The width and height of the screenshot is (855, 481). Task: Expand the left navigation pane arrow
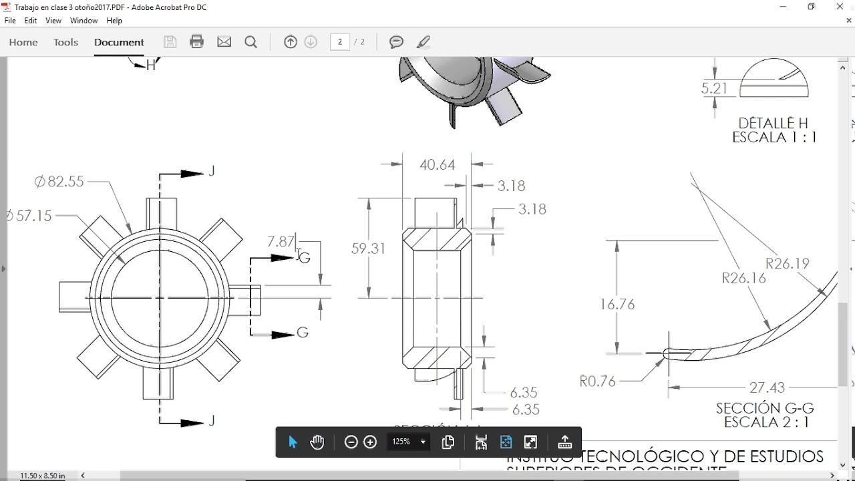click(3, 269)
